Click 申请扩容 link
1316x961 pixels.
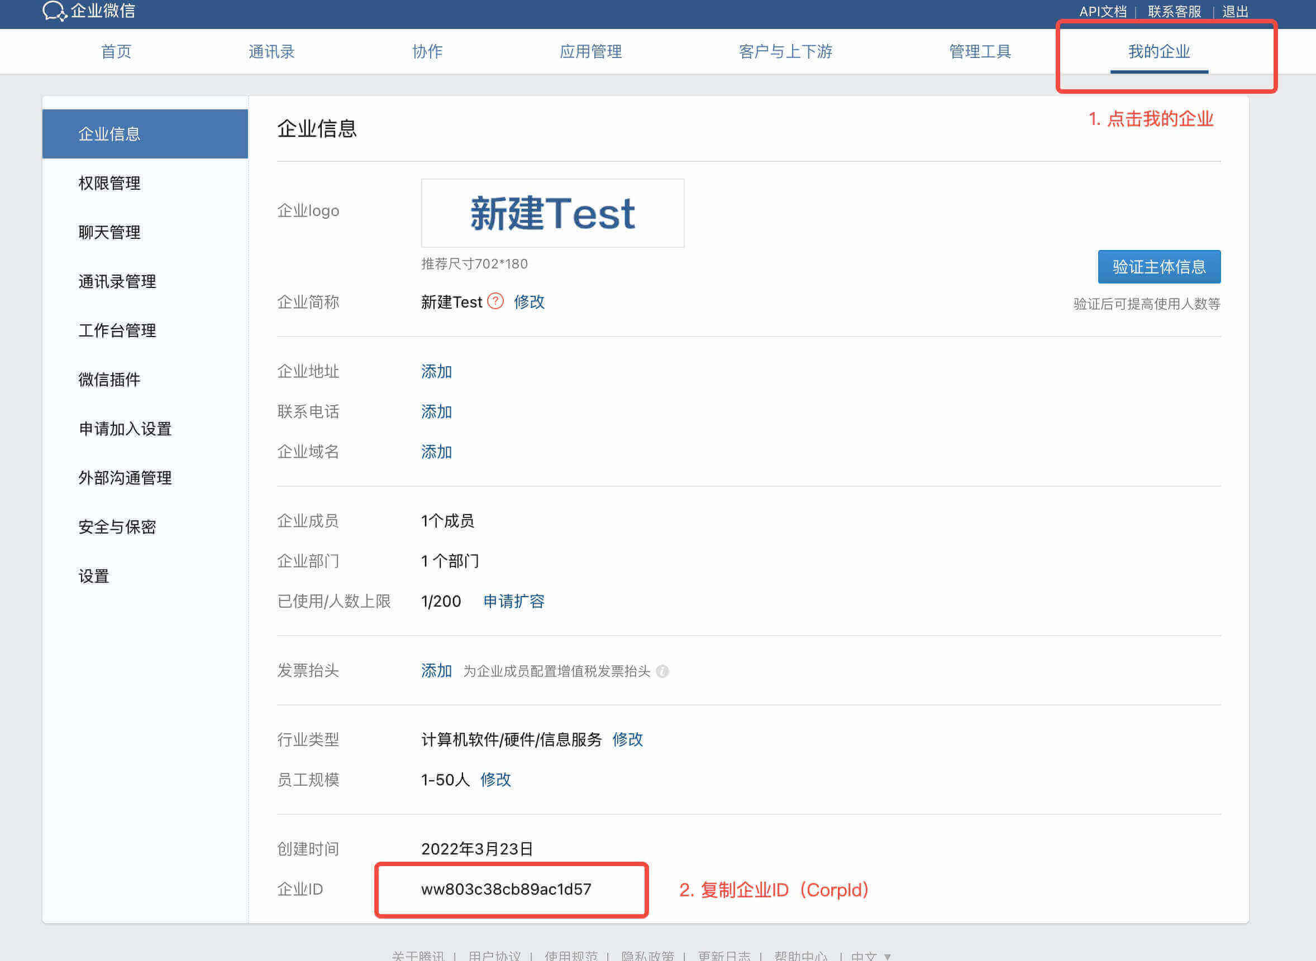click(x=513, y=601)
